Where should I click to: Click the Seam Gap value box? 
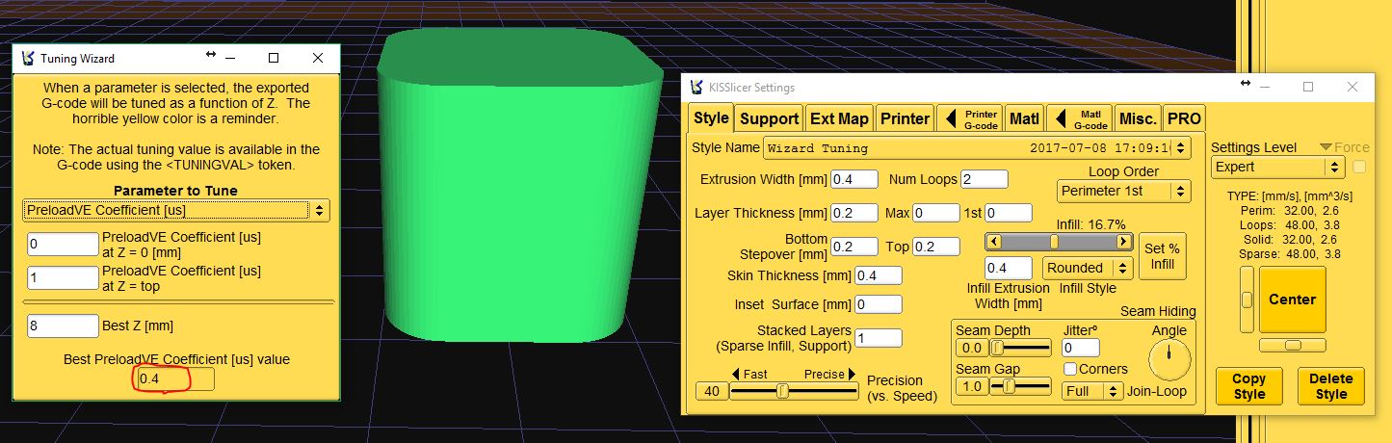click(x=971, y=386)
